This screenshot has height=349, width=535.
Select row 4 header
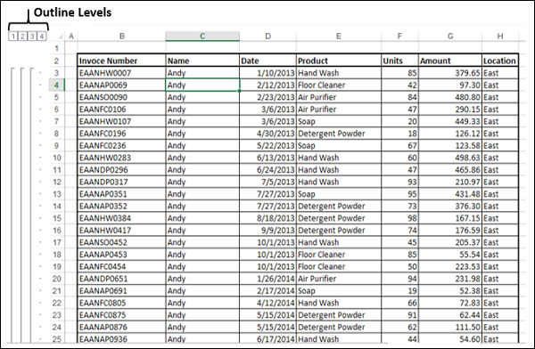click(x=57, y=85)
